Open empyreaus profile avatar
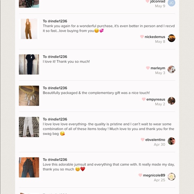Screen dimensions: 194x194 pos(171,101)
